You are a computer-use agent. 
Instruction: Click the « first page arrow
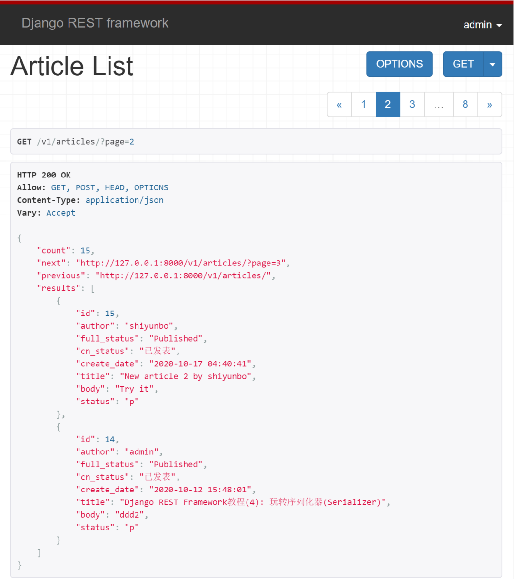[339, 104]
